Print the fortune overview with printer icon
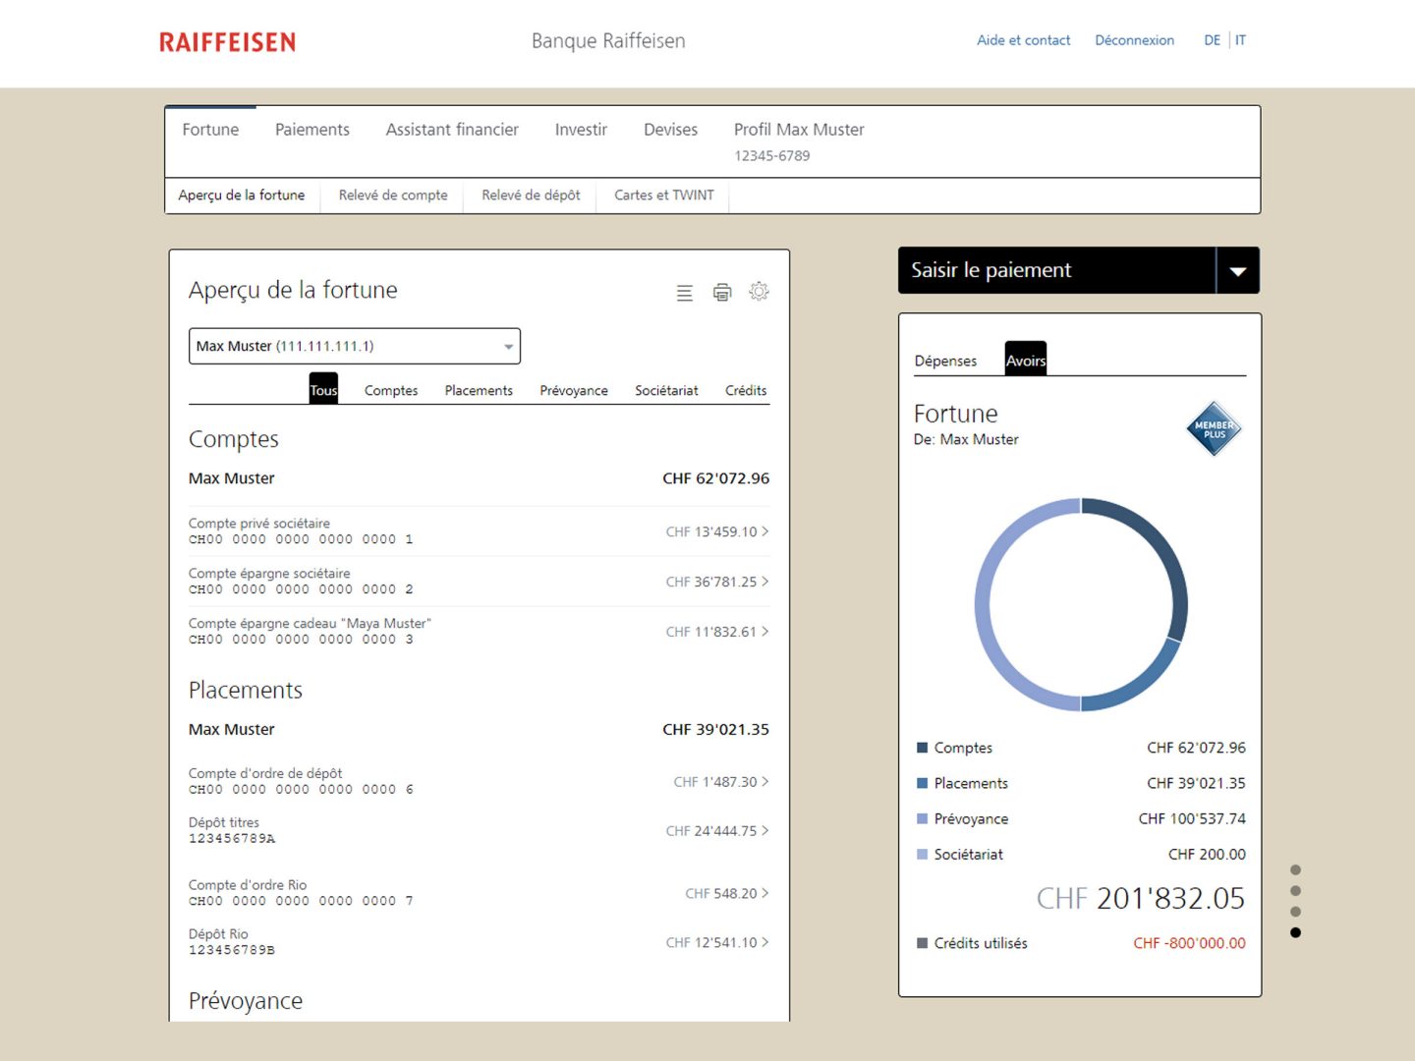The image size is (1415, 1061). 722,293
